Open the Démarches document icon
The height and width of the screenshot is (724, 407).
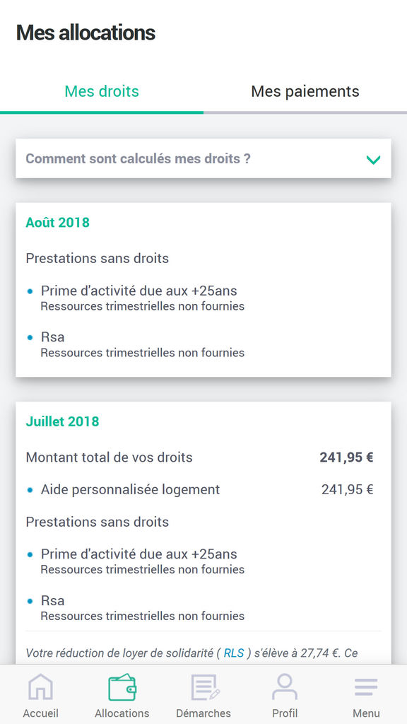coord(204,687)
